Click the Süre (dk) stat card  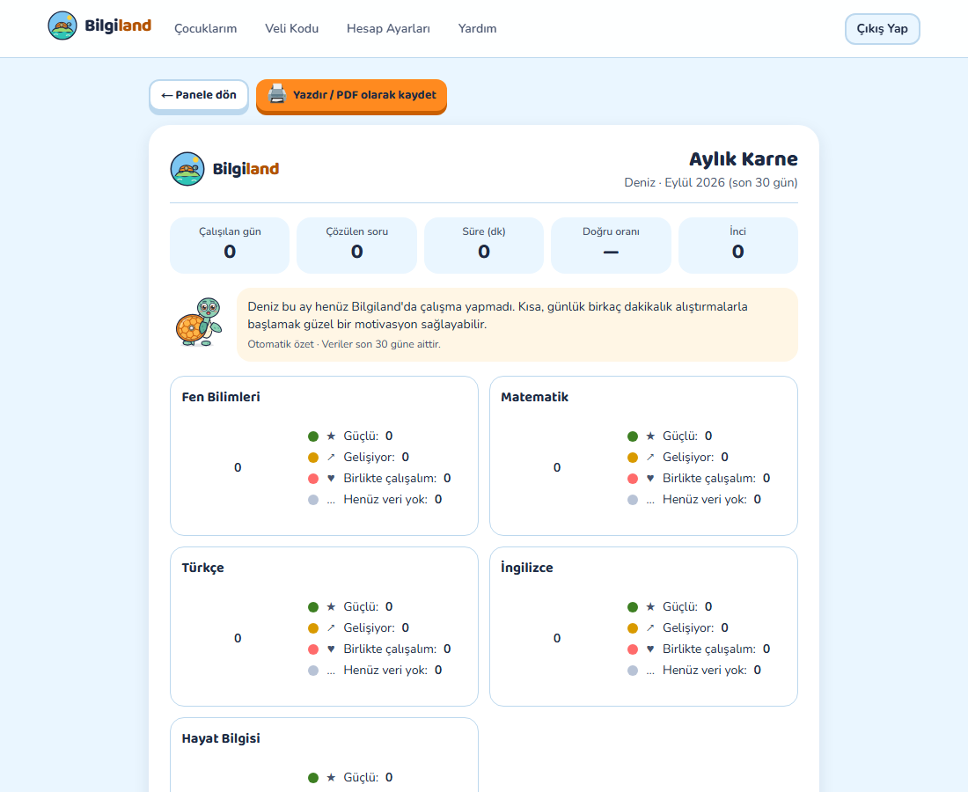click(x=484, y=245)
